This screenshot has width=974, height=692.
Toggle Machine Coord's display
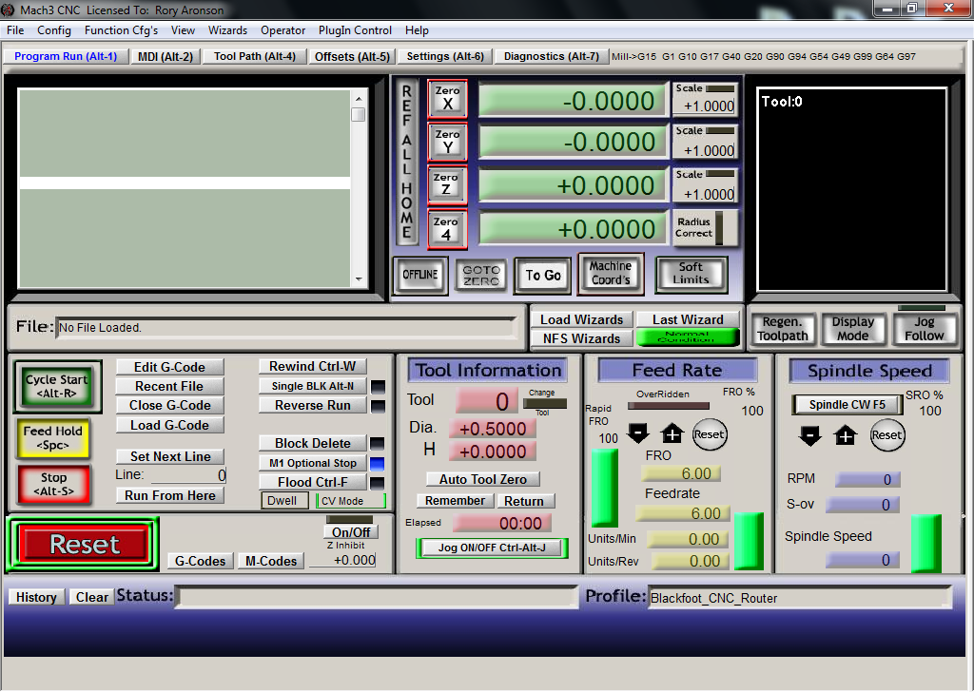click(x=611, y=274)
